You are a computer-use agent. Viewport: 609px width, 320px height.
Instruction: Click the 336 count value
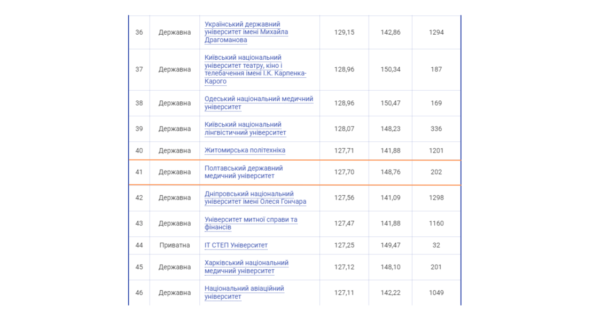point(436,129)
